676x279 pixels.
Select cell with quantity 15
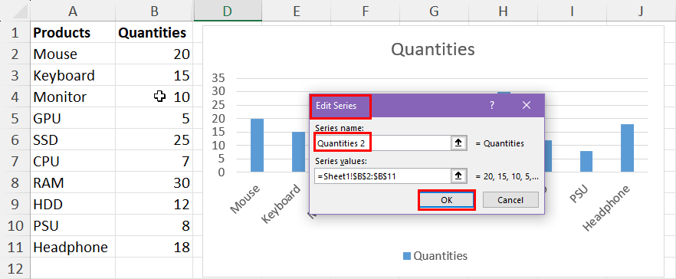[x=154, y=75]
